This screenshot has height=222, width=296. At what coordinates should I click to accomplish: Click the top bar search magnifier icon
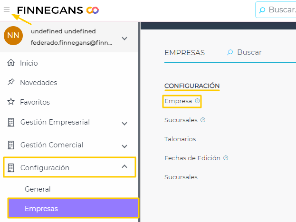262,10
